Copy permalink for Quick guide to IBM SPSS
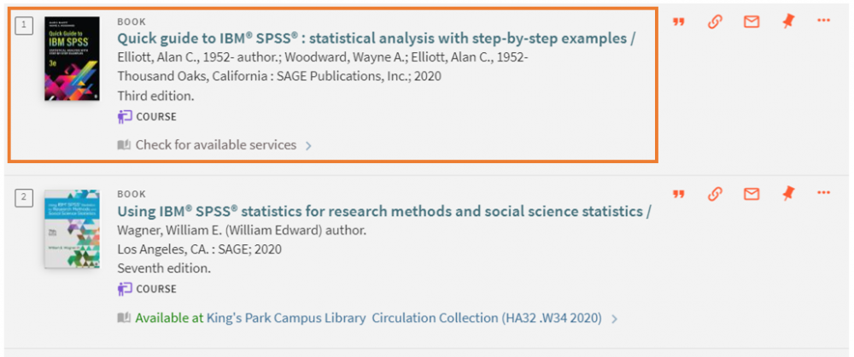 pos(715,22)
